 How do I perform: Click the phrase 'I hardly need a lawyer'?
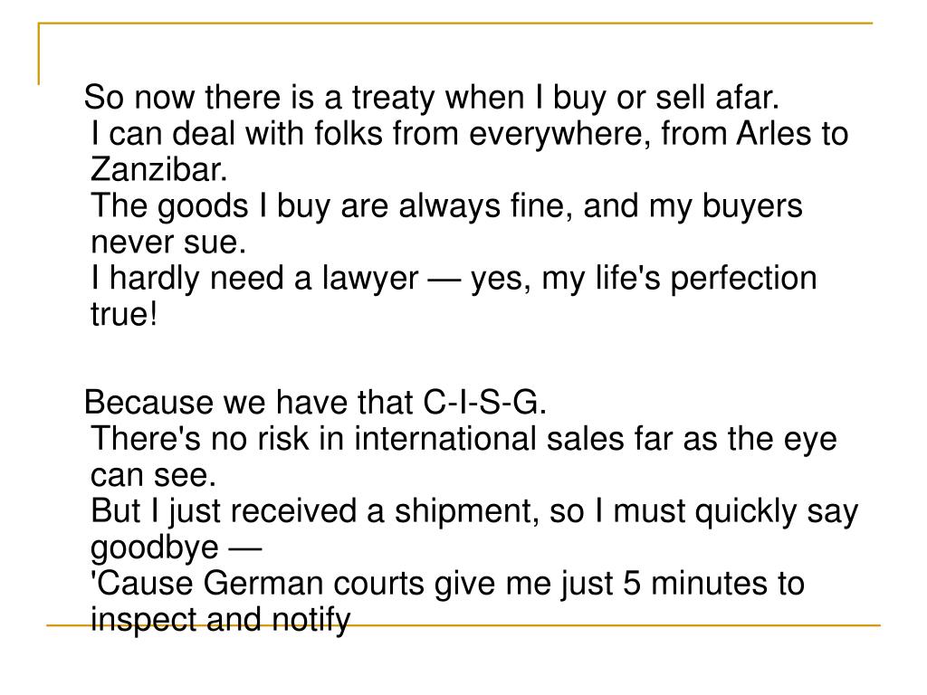tap(254, 279)
